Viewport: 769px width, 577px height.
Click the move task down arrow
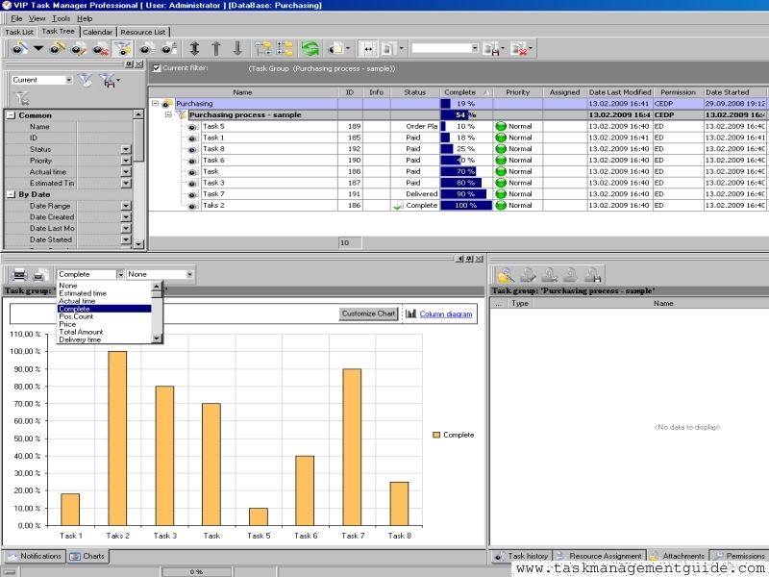(x=237, y=49)
